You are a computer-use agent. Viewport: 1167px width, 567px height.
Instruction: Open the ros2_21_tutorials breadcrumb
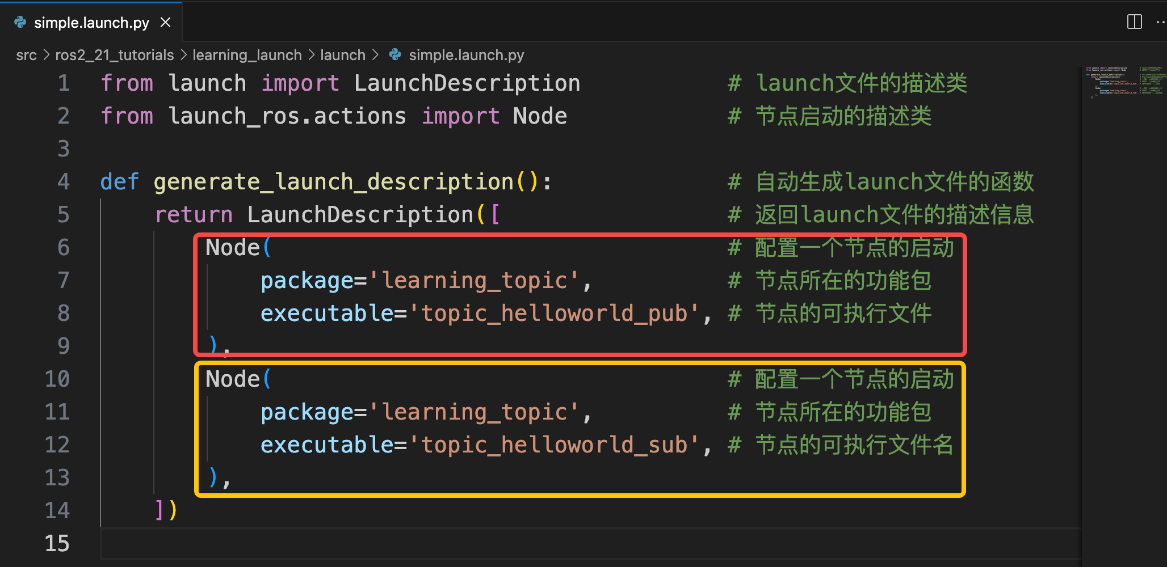115,55
